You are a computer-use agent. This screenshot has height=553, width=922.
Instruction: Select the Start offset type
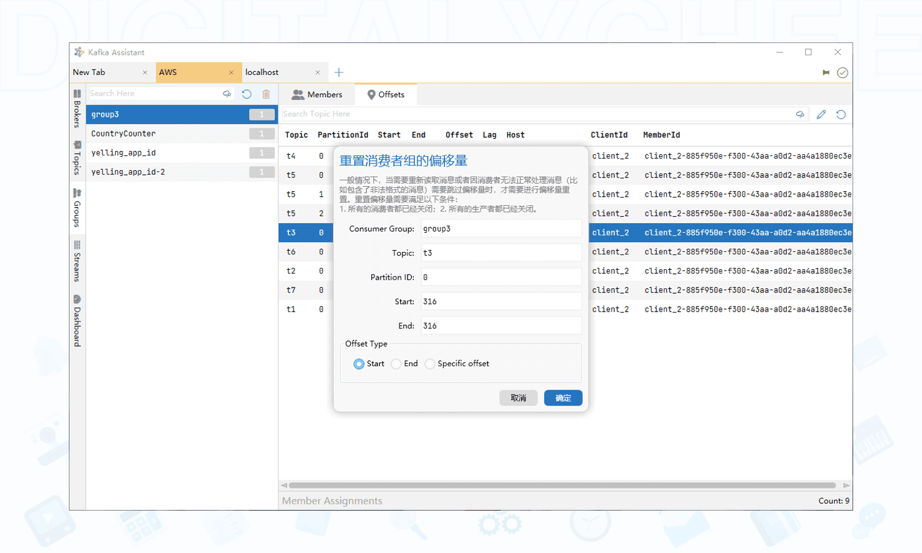click(x=359, y=364)
